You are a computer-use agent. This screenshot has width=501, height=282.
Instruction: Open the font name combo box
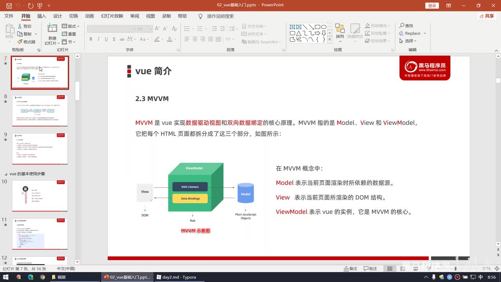pos(111,29)
